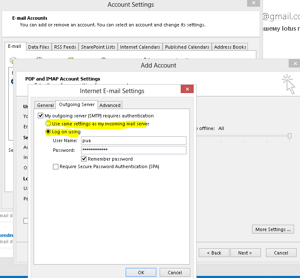The width and height of the screenshot is (300, 278).
Task: Open RSS Feeds tab in Account Settings
Action: point(65,47)
